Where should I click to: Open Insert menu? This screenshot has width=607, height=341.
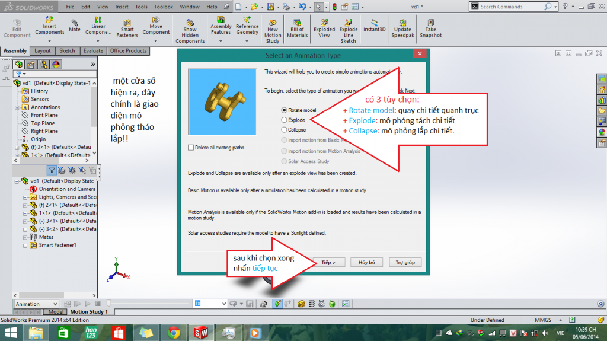(122, 7)
